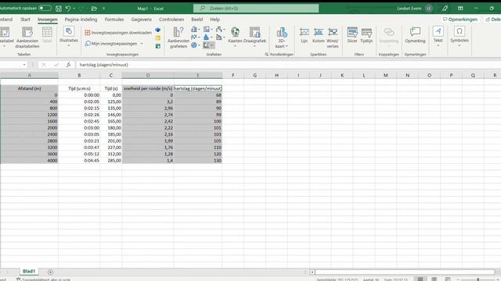Open the Symbolen dropdown
501x281 pixels.
pos(460,37)
